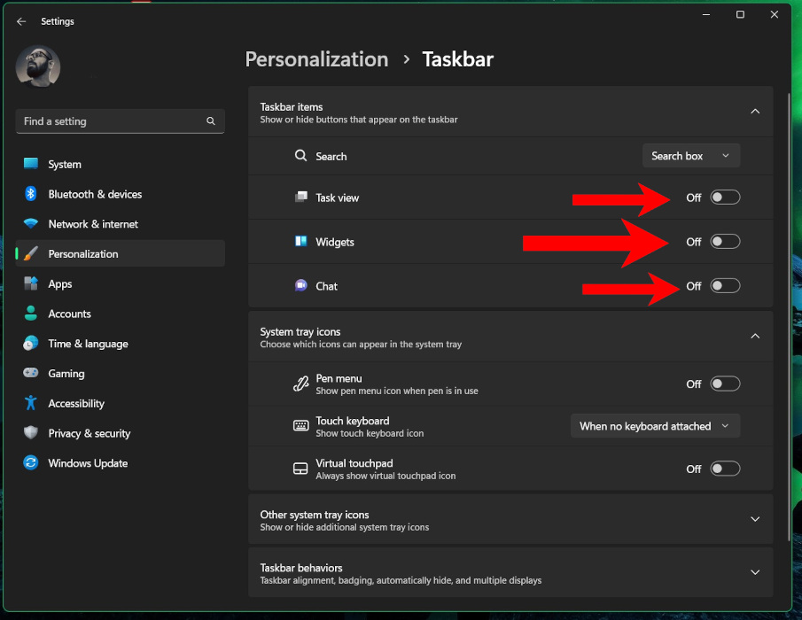
Task: Go back to Personalization via breadcrumb
Action: pyautogui.click(x=316, y=59)
